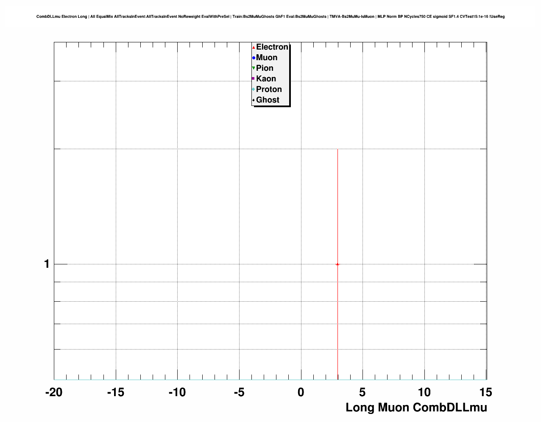Click the black Ghost marker in legend
The width and height of the screenshot is (541, 422).
(x=254, y=100)
